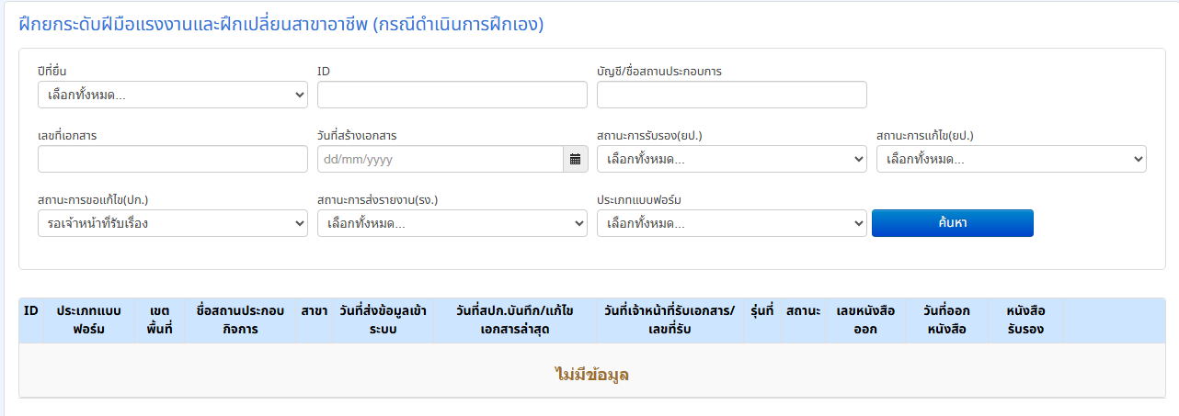Select the หนังสือรับรอง column header
The width and height of the screenshot is (1179, 416).
point(1024,320)
